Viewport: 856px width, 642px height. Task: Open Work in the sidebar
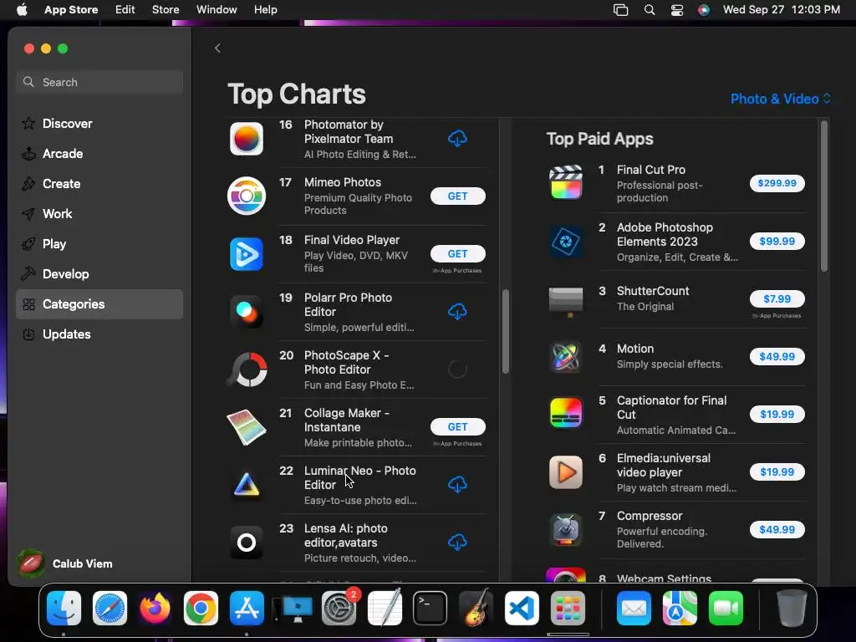pyautogui.click(x=99, y=213)
